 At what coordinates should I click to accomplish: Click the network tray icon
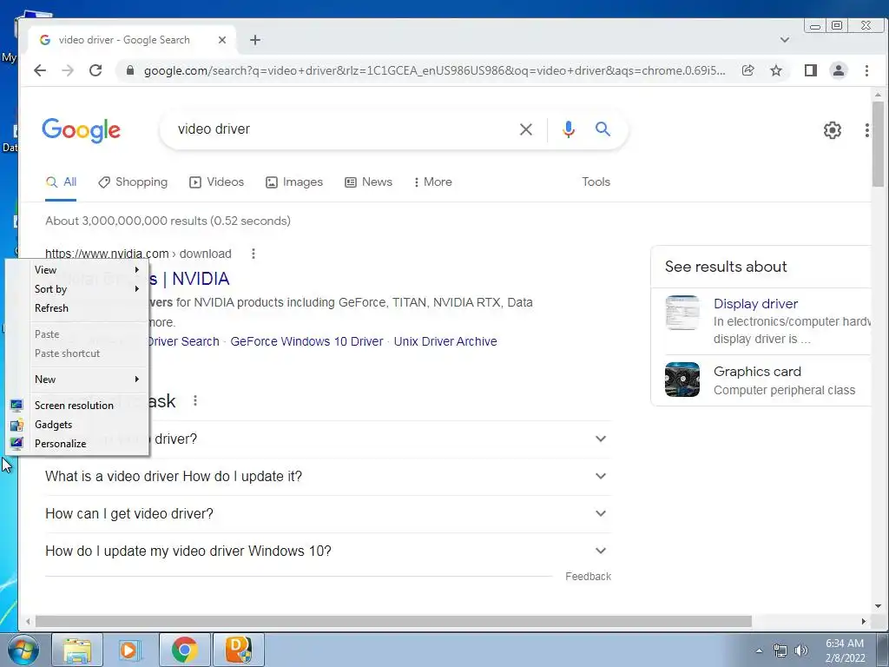click(x=780, y=651)
